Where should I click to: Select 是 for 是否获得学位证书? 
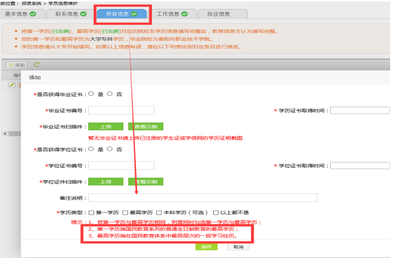pos(91,149)
